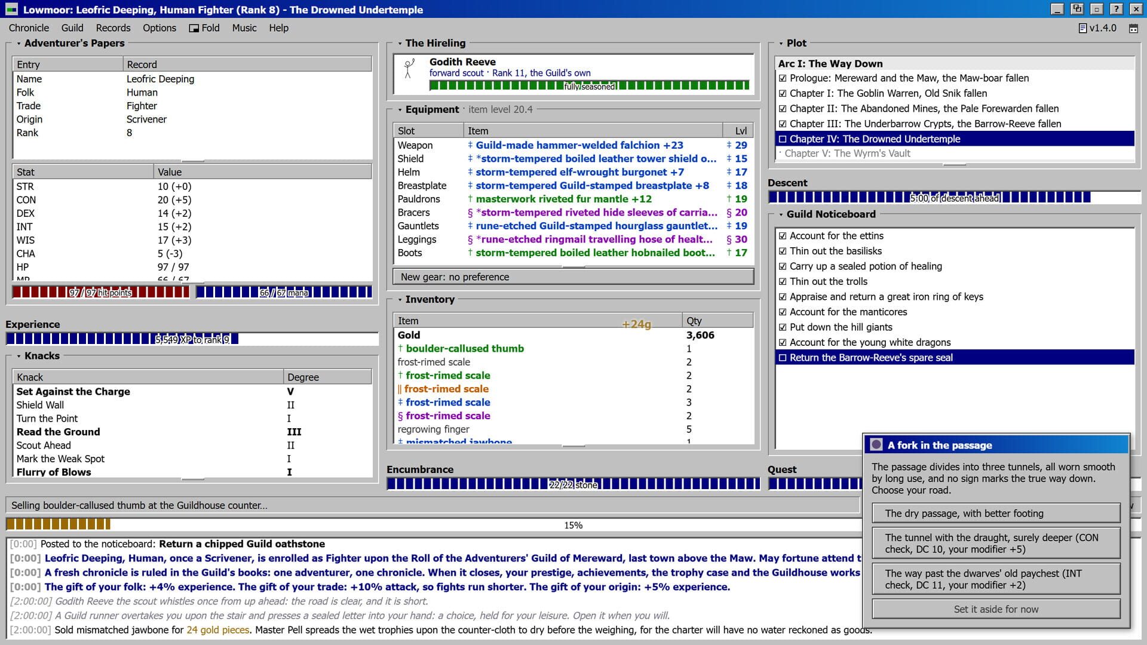
Task: Click the Experience progress bar
Action: click(192, 339)
